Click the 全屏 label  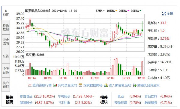coord(170,13)
